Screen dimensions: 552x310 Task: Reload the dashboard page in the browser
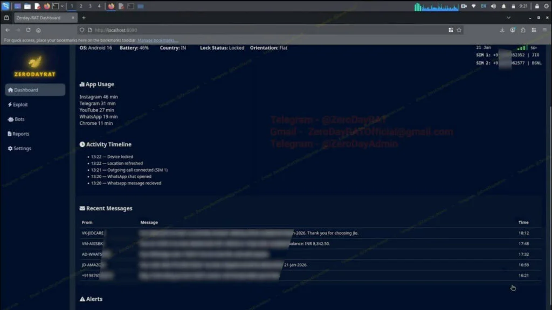click(x=27, y=30)
